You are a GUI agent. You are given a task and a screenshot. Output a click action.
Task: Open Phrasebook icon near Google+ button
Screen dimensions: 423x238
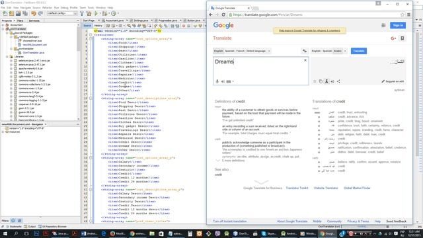pos(403,38)
